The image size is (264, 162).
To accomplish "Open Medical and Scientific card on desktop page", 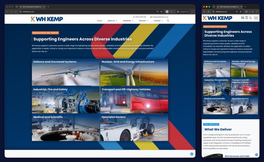I will (x=66, y=128).
